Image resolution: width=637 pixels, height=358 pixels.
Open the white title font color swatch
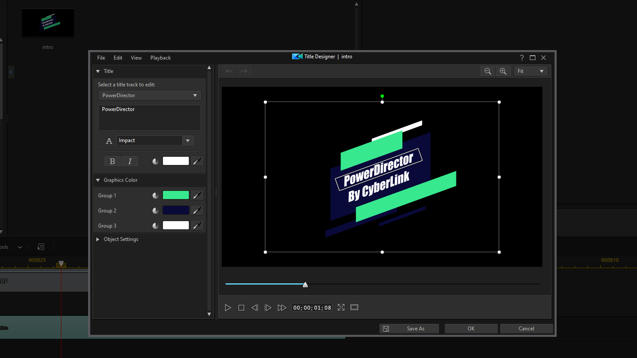176,161
